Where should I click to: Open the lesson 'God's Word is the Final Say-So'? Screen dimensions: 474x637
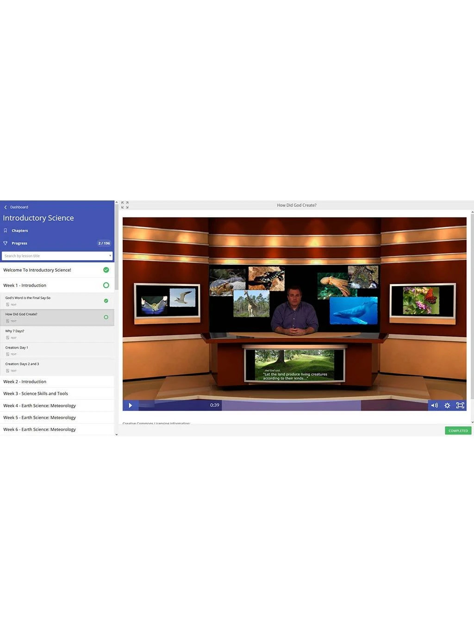click(x=57, y=301)
